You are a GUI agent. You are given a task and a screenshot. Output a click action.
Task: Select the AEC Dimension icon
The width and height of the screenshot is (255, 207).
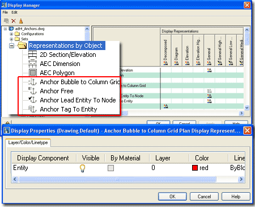coord(33,64)
